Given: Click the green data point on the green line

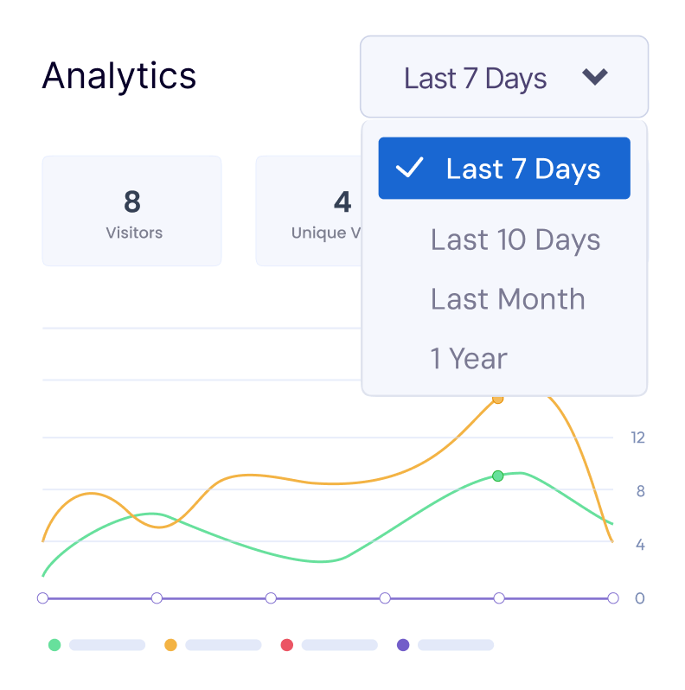Looking at the screenshot, I should (x=498, y=476).
